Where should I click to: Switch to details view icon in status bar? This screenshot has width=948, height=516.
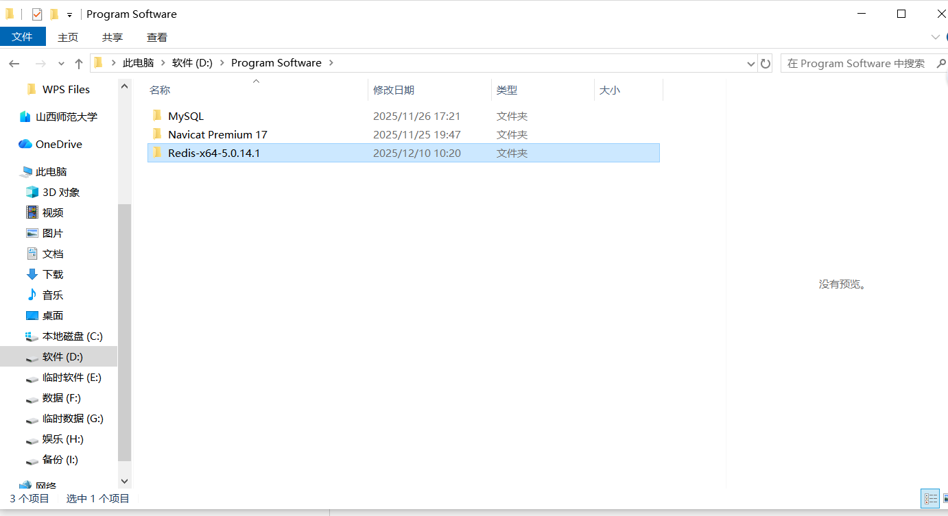pos(930,499)
